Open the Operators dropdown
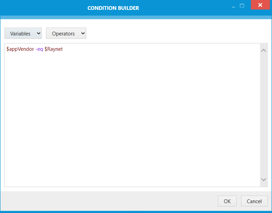This screenshot has height=213, width=272. 66,33
